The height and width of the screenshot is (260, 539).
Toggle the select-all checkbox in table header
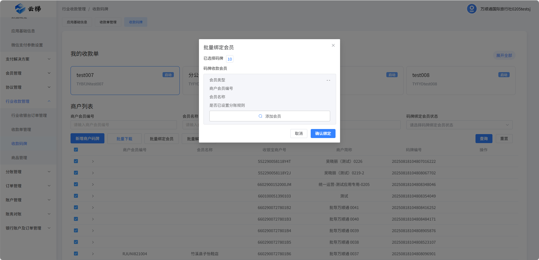tap(76, 150)
